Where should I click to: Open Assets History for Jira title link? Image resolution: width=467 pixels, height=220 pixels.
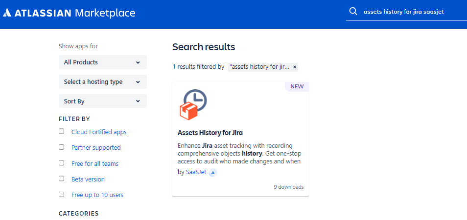coord(210,133)
